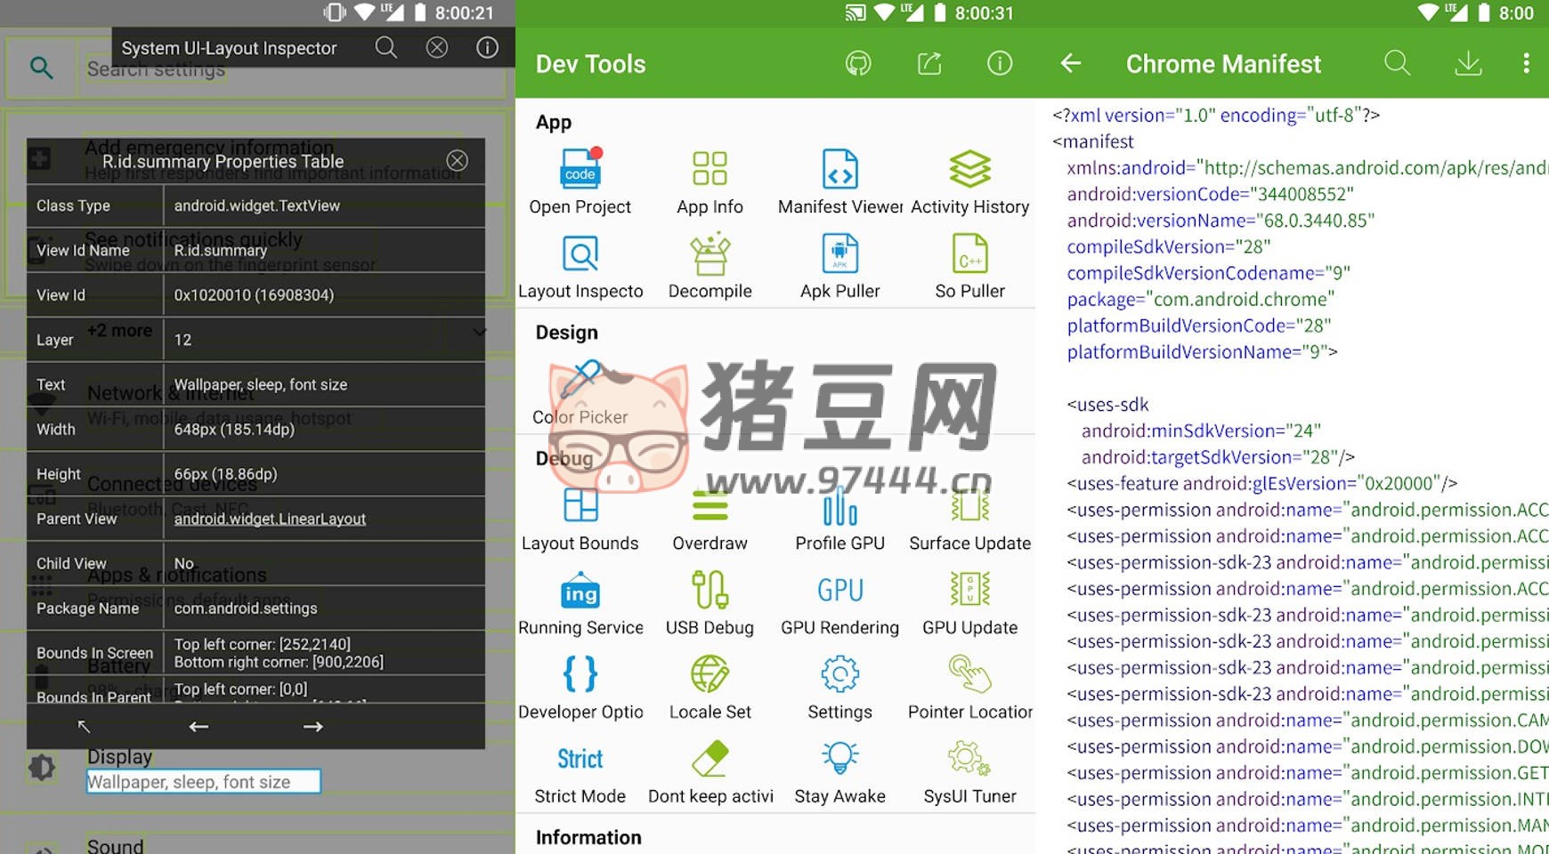Tap search icon in Layout Inspector bar
The height and width of the screenshot is (854, 1549).
(x=385, y=47)
